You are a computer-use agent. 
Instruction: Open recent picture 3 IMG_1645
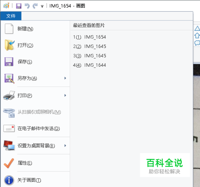[x=90, y=56]
